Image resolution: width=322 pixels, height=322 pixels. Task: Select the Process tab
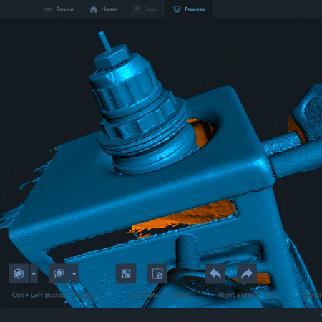tap(189, 9)
